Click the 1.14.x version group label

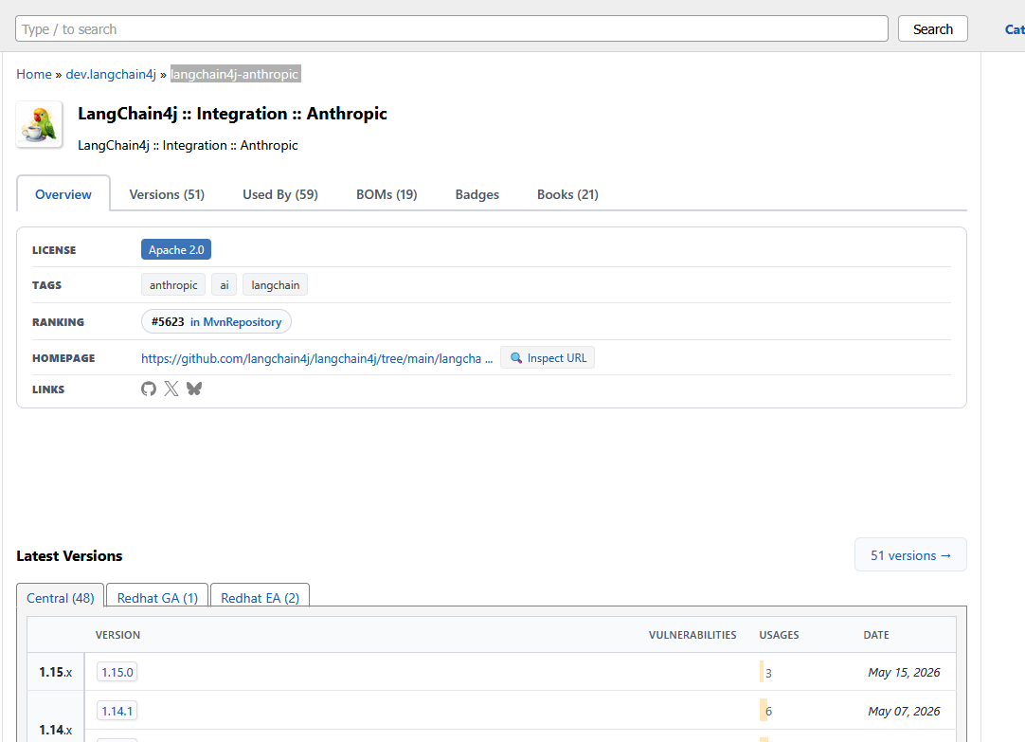tap(56, 730)
